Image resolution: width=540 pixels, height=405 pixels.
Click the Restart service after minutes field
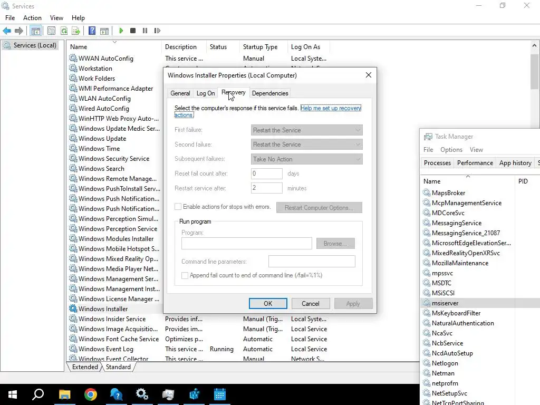266,188
